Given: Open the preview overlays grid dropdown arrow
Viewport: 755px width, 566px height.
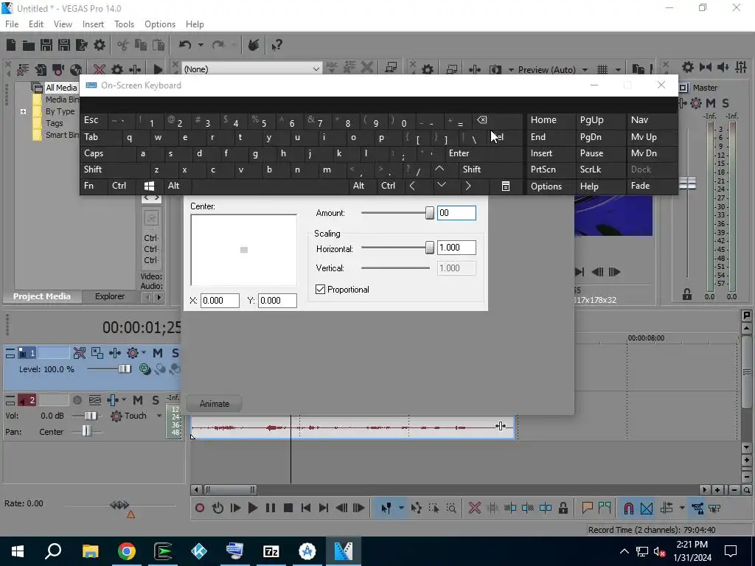Looking at the screenshot, I should (618, 70).
